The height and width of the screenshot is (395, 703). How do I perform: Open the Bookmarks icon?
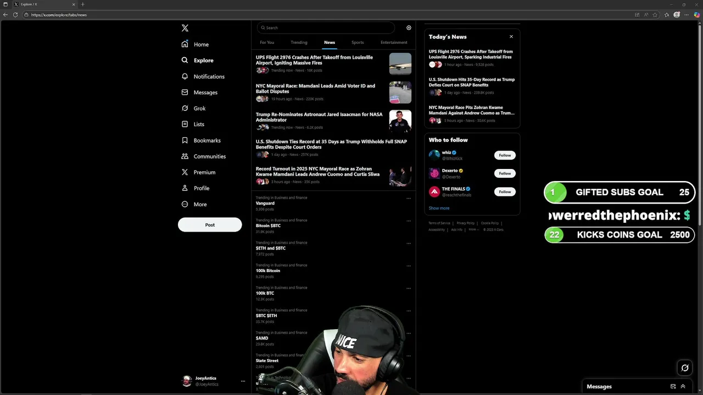pyautogui.click(x=185, y=140)
